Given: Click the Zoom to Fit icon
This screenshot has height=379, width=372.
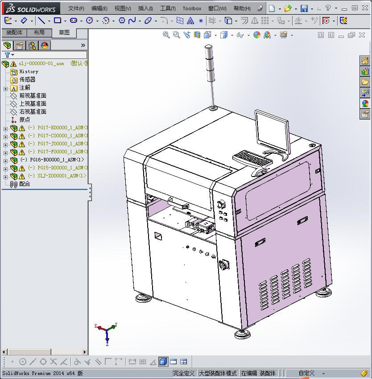Looking at the screenshot, I should tap(166, 35).
